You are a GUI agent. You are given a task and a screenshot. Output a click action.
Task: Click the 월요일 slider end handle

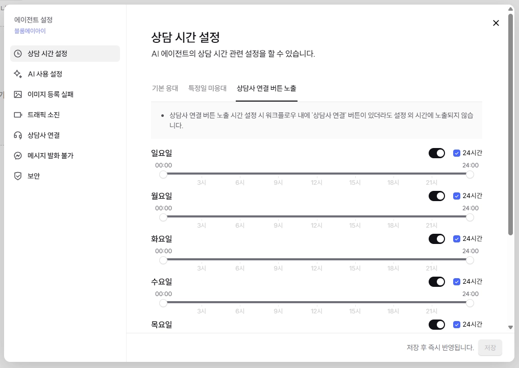[469, 217]
